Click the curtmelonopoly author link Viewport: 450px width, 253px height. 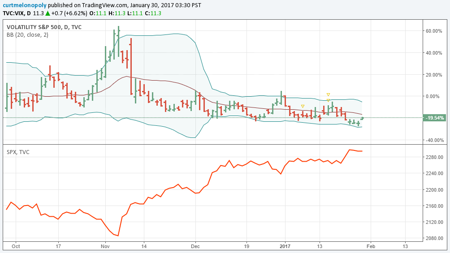(x=25, y=5)
